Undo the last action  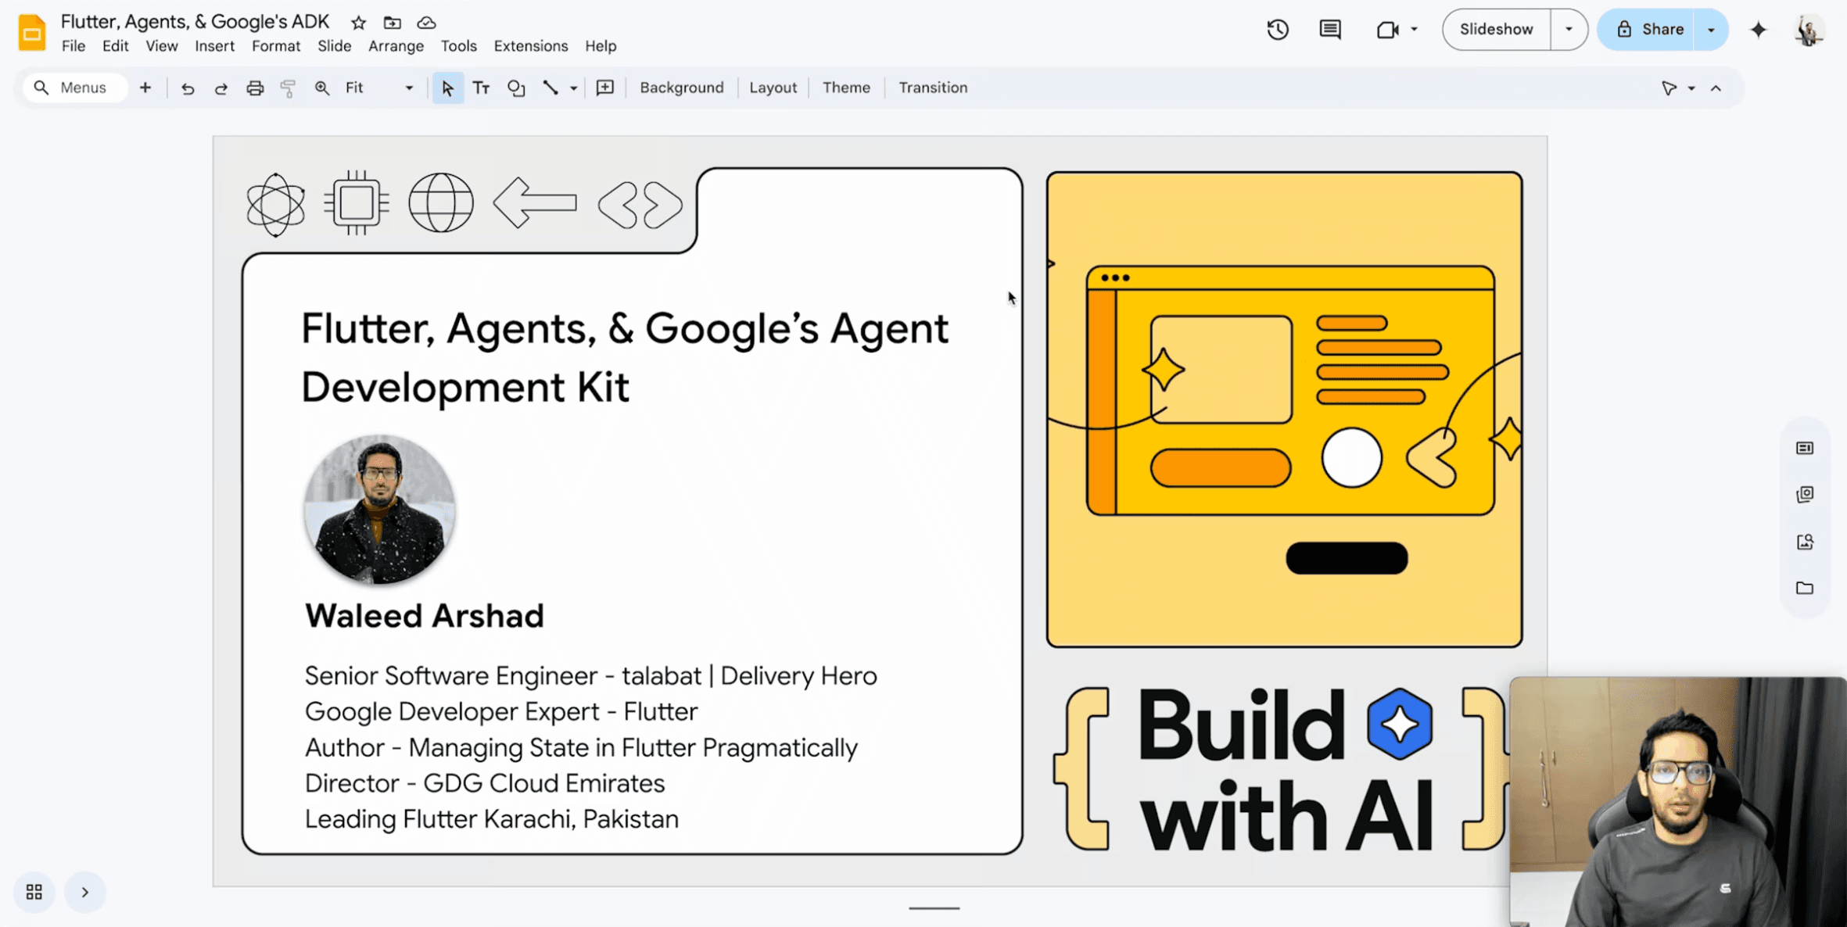tap(188, 88)
